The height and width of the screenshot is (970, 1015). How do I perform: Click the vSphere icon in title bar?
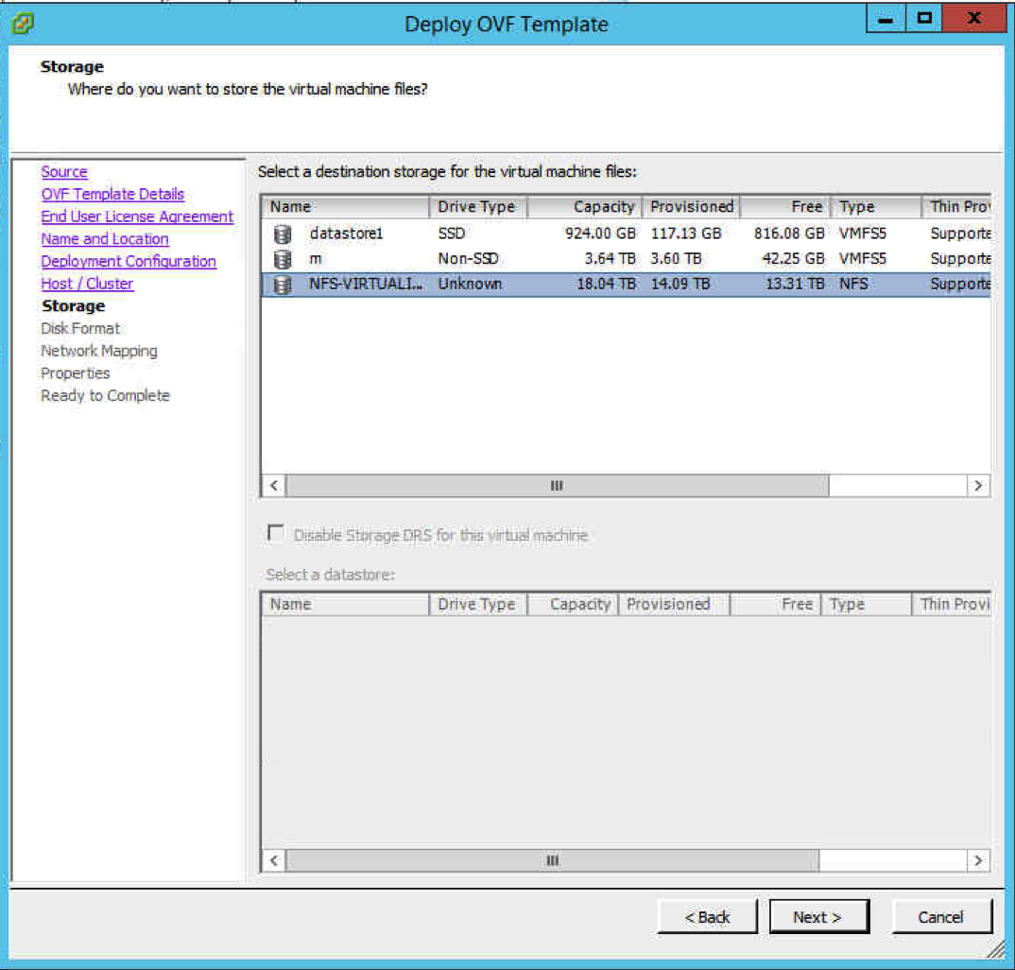tap(23, 22)
